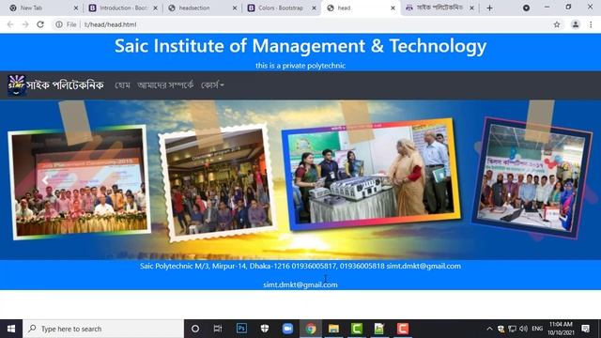Click the browser back arrow
This screenshot has width=601, height=338.
tap(10, 24)
